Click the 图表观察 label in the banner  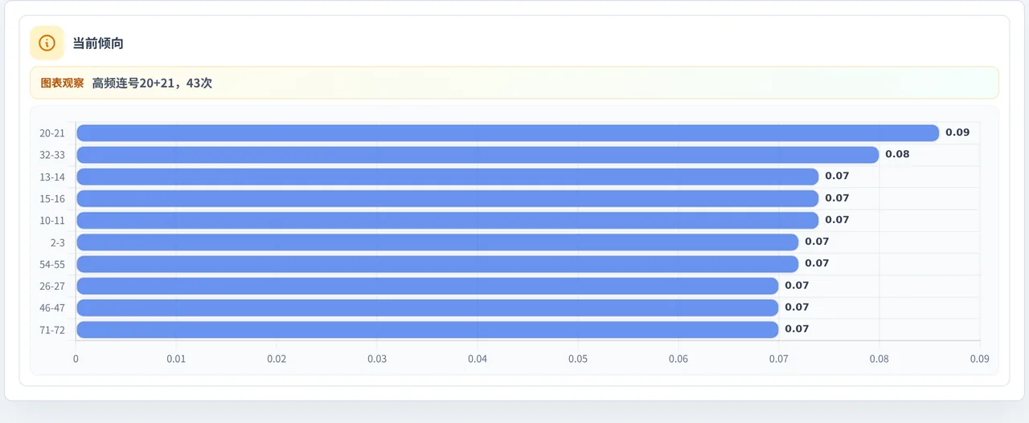[x=62, y=83]
